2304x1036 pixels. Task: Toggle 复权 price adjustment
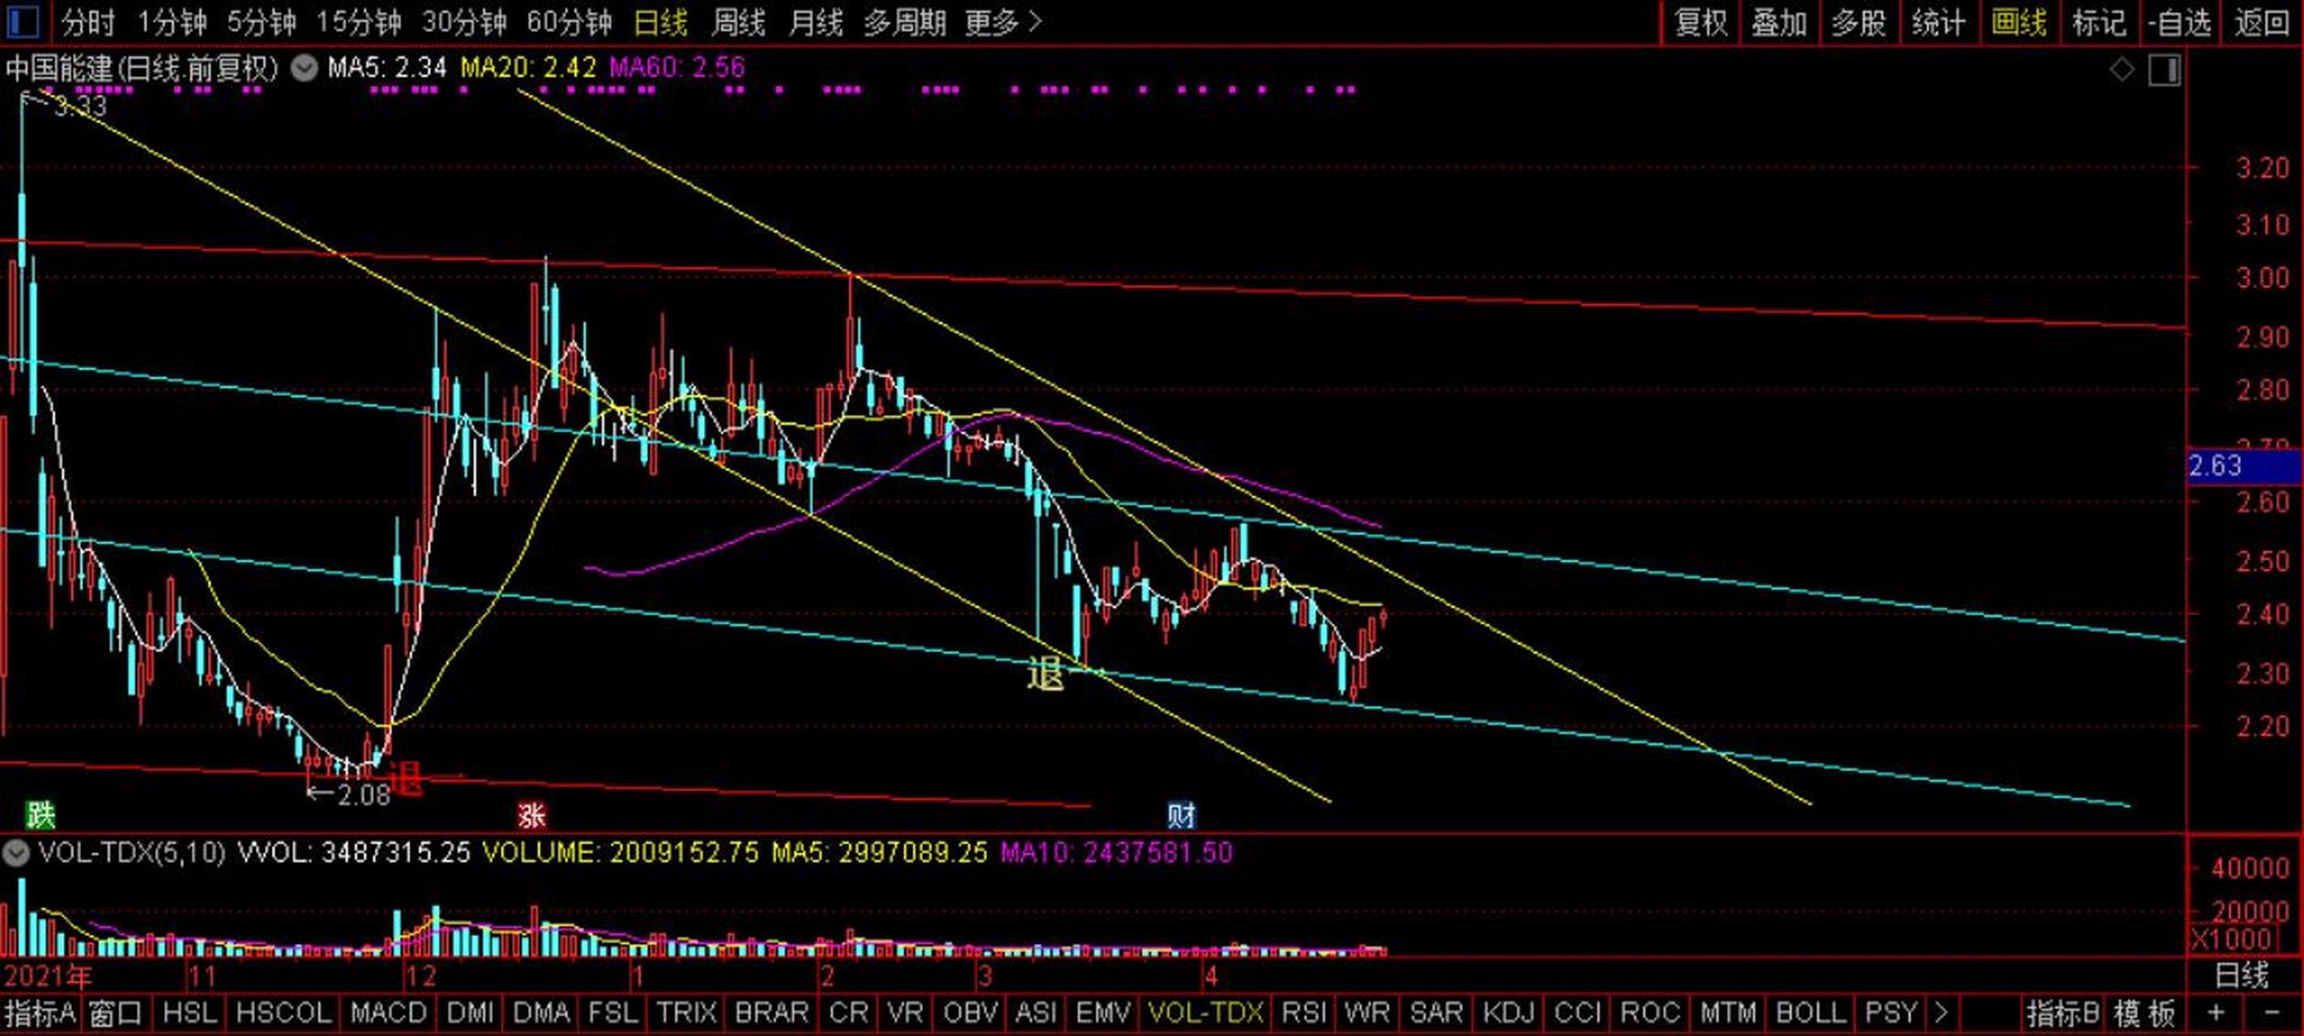pos(1700,22)
